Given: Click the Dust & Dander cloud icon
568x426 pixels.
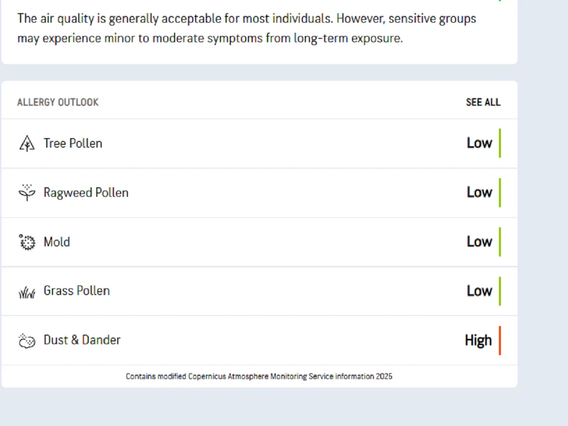Looking at the screenshot, I should (27, 340).
